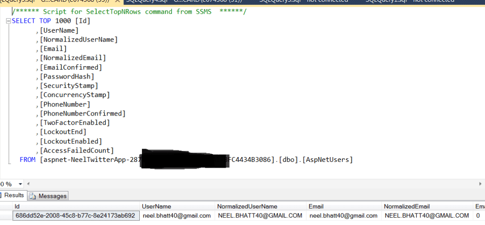Image resolution: width=485 pixels, height=225 pixels.
Task: Switch to the Messages tab
Action: 52,196
